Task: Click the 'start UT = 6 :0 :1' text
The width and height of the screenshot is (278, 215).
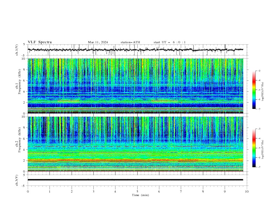Action: click(x=170, y=42)
